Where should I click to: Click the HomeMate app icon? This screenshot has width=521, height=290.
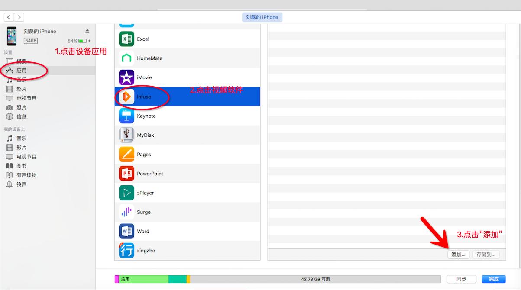(126, 58)
